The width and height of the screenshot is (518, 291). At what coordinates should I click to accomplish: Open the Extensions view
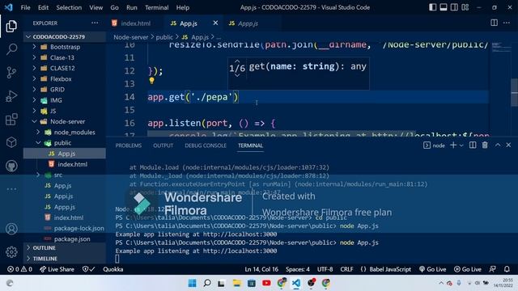click(11, 120)
